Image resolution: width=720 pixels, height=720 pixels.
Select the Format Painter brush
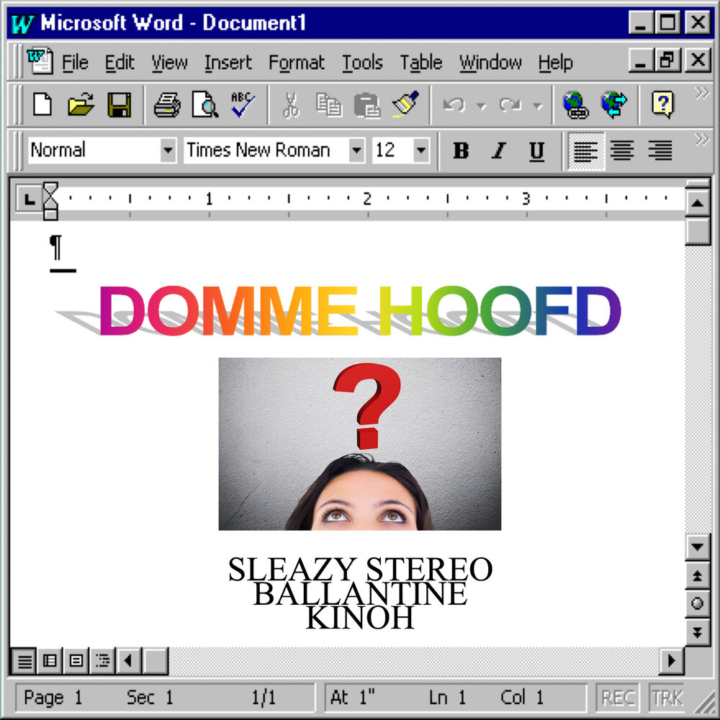405,105
